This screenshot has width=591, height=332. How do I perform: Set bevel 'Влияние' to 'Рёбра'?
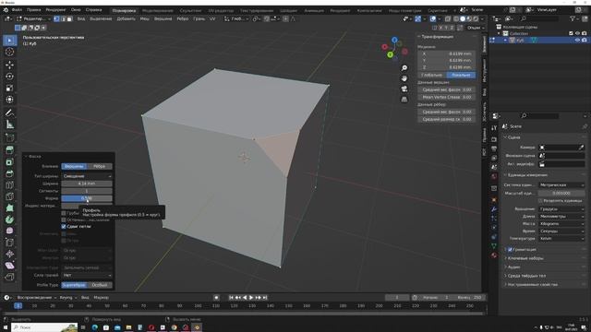[100, 166]
